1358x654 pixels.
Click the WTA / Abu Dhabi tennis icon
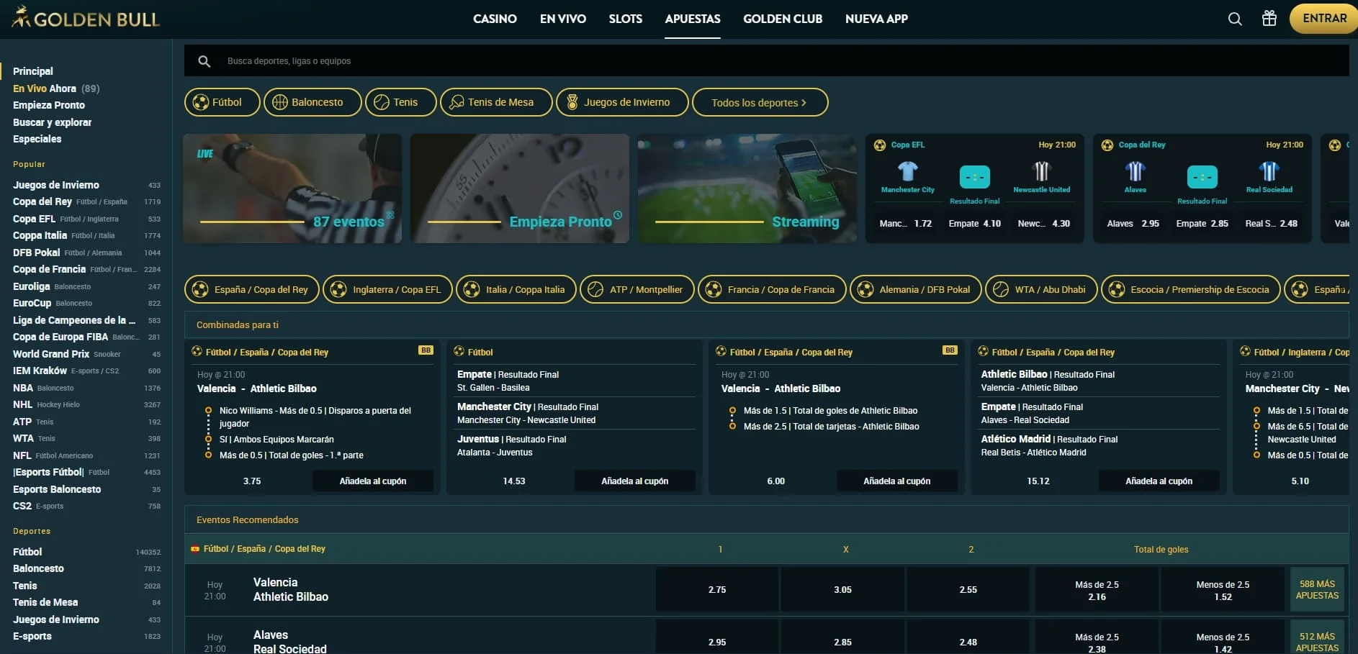pos(1002,289)
